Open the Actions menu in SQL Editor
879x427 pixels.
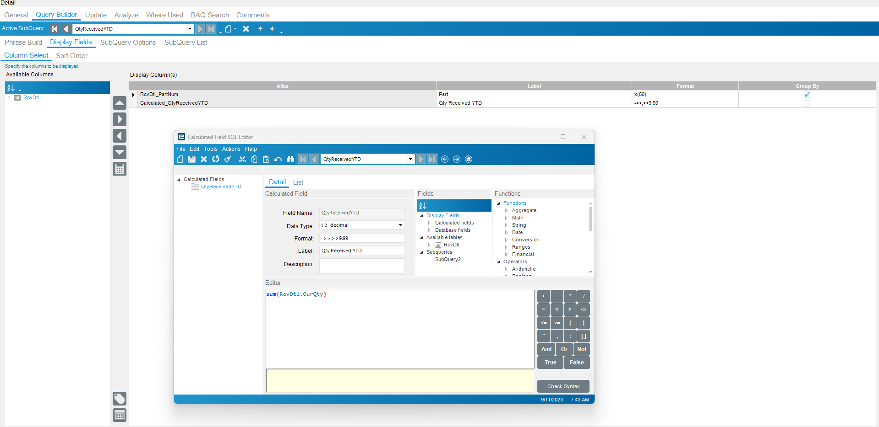(231, 149)
